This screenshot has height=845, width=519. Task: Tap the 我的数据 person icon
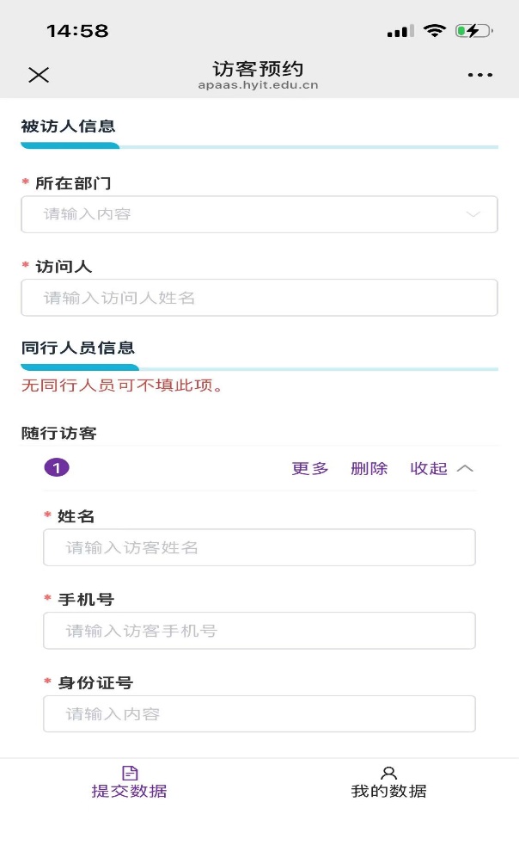(388, 773)
